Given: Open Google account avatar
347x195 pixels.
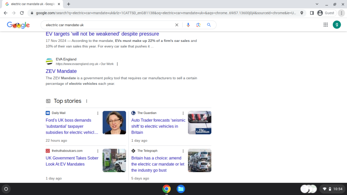Looking at the screenshot, I should point(337,25).
